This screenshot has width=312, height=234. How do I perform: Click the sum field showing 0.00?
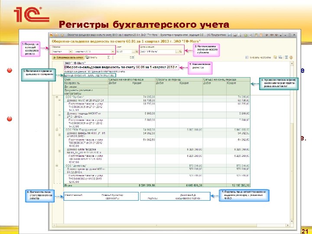tap(124, 58)
